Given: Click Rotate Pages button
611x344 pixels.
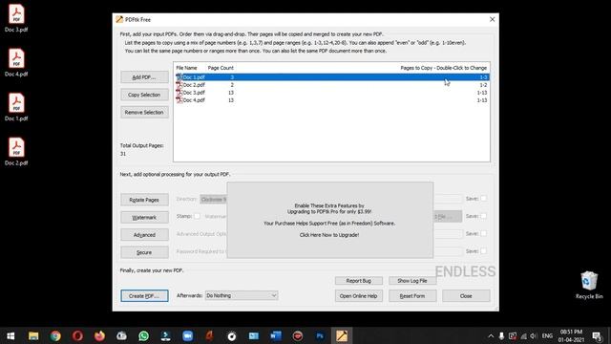Looking at the screenshot, I should (x=144, y=200).
